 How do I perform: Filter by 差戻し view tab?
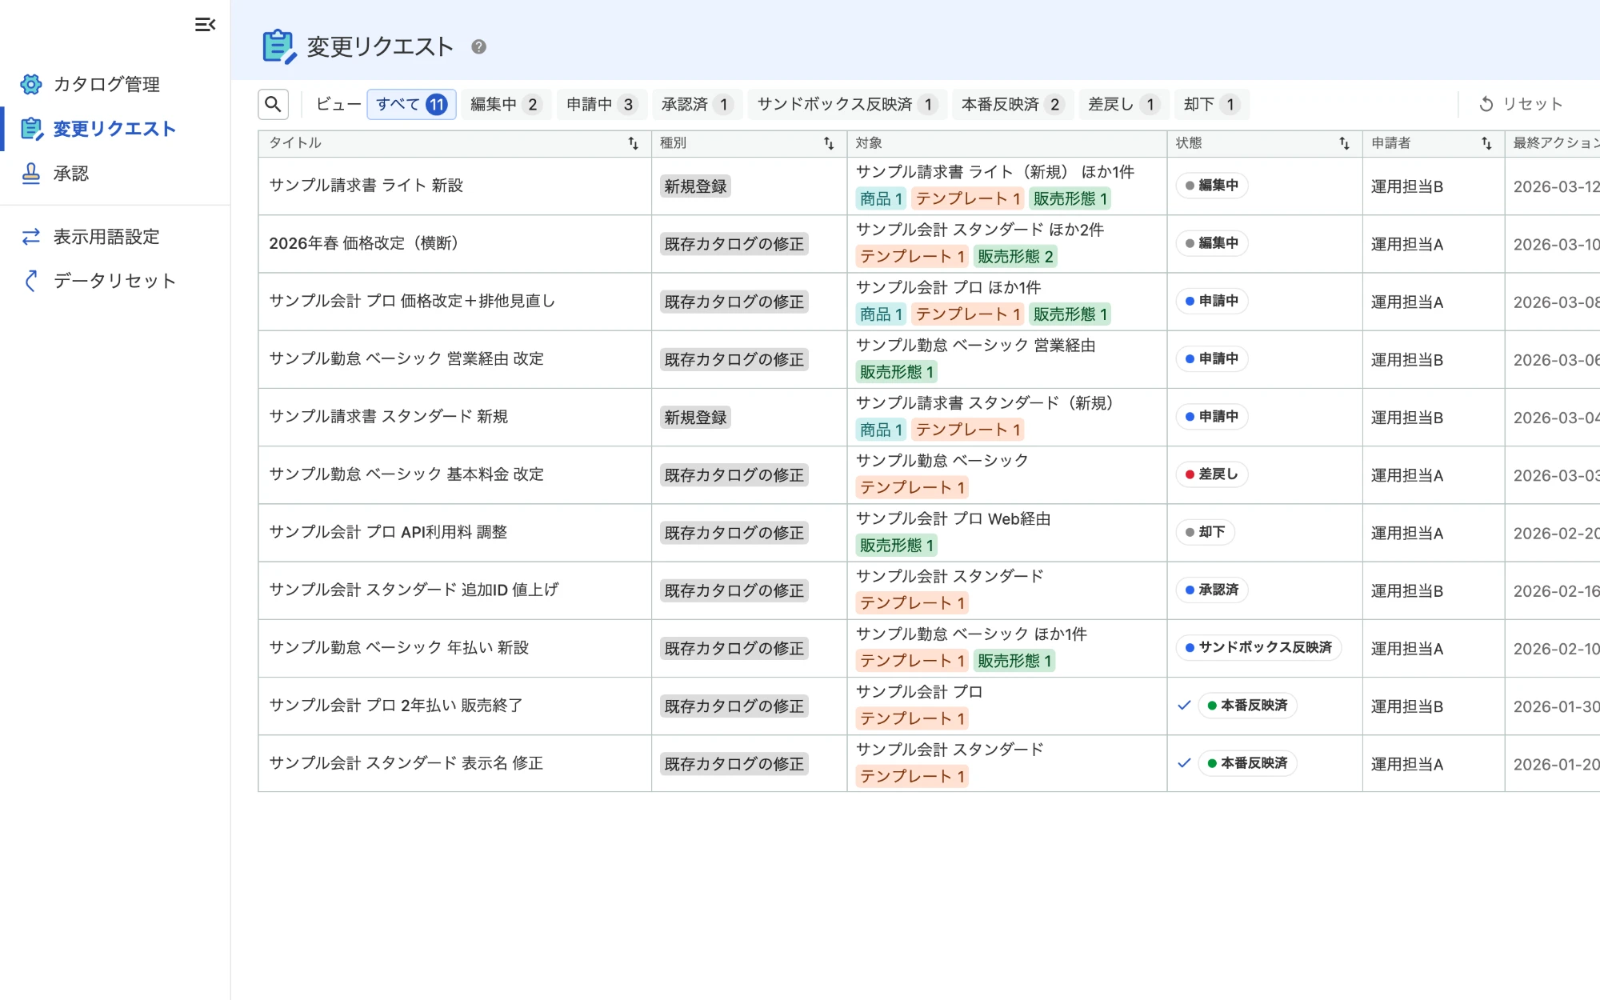click(x=1123, y=104)
